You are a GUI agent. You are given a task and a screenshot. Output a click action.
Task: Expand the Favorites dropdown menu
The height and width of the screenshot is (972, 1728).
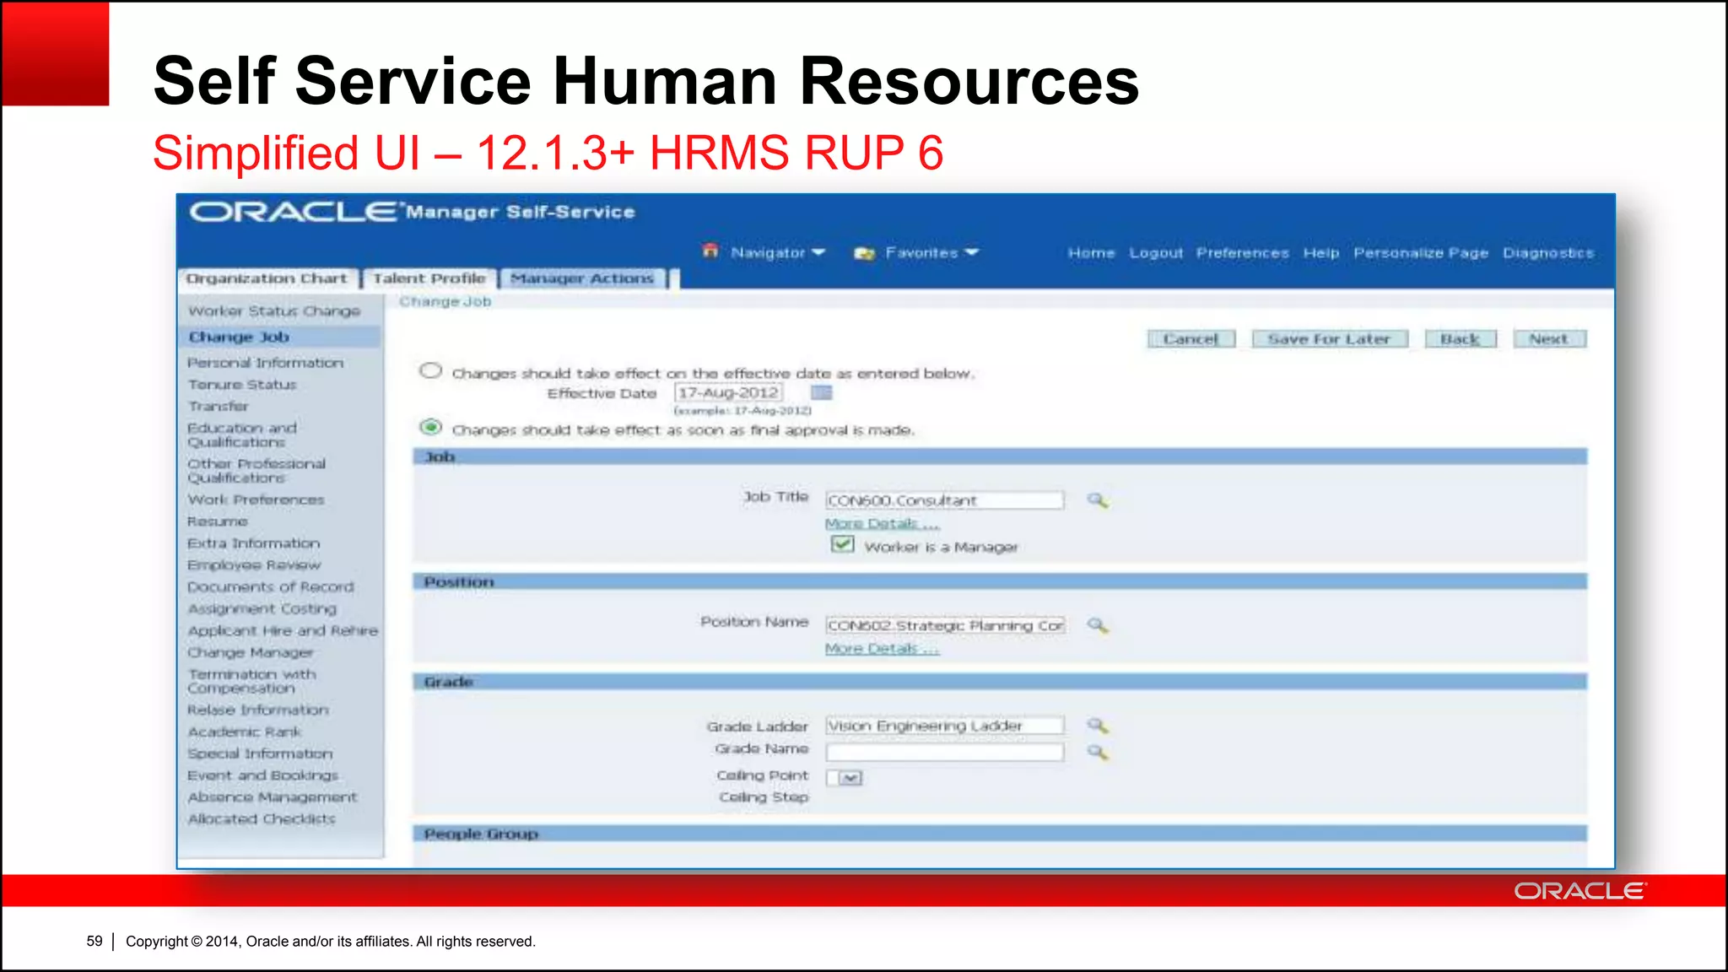coord(971,253)
